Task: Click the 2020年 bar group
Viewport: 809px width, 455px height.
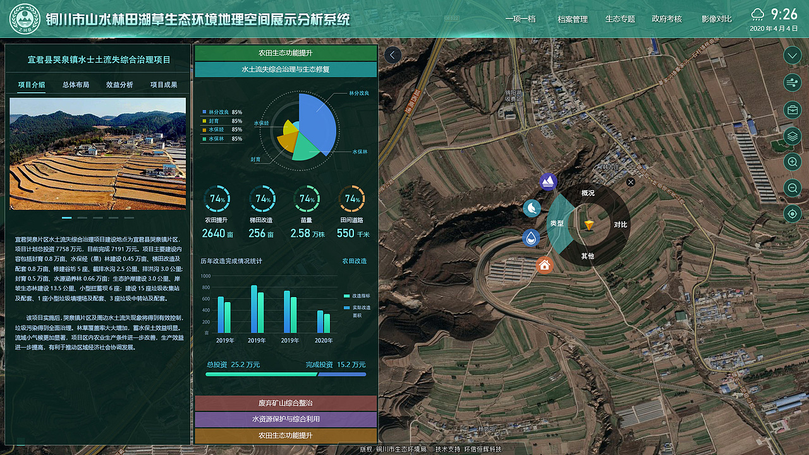Action: pyautogui.click(x=324, y=321)
